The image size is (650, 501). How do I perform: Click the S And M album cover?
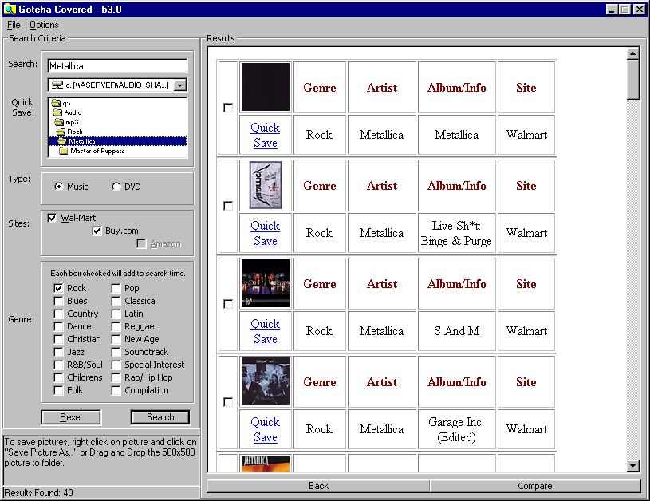click(266, 283)
